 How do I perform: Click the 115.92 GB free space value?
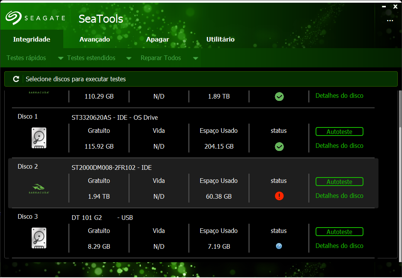tap(99, 146)
